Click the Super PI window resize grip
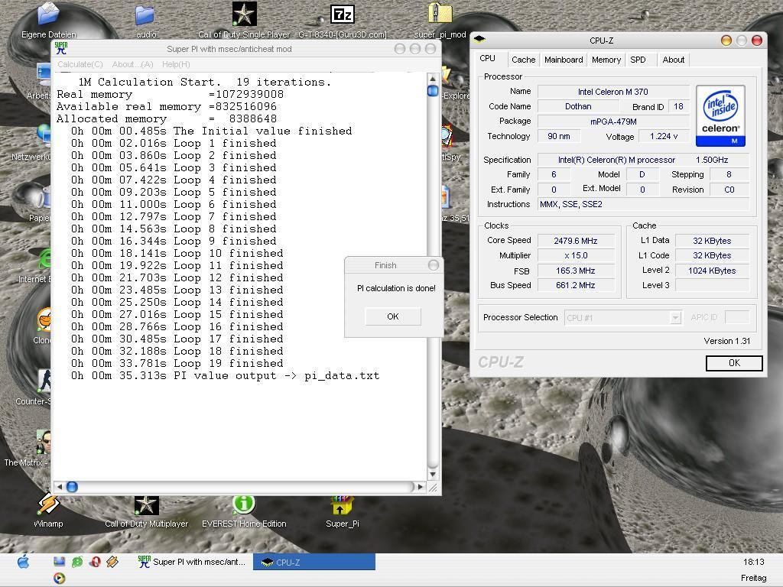 tap(433, 488)
